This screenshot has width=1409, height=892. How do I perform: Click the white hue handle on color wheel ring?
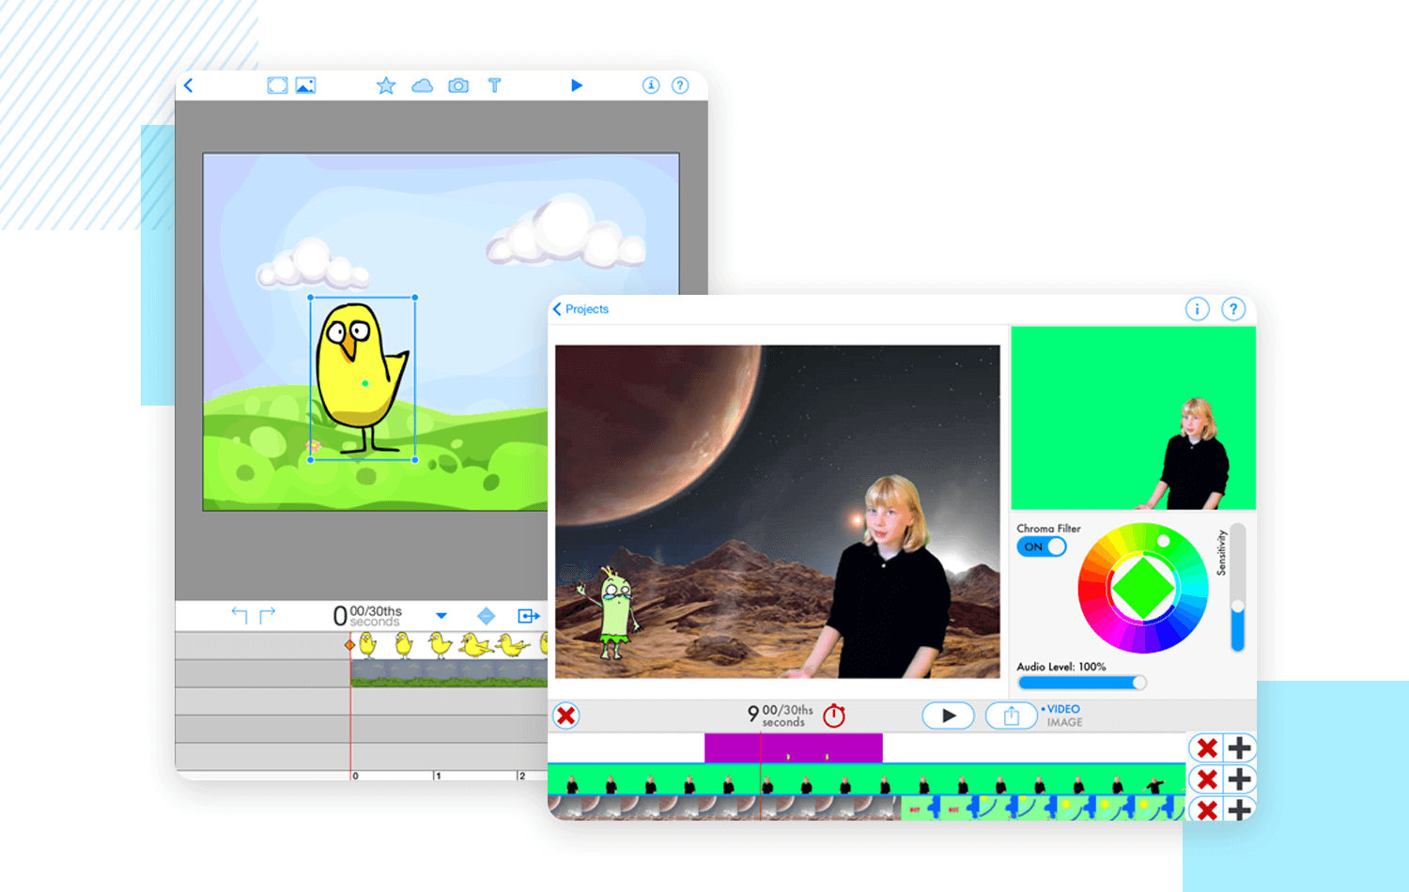pos(1164,541)
